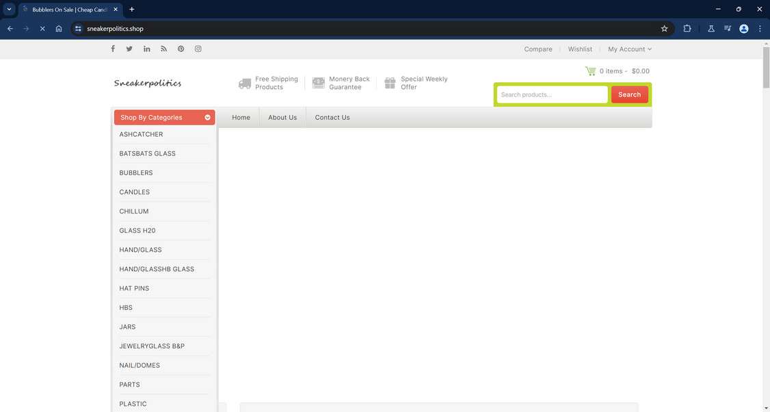Select the ASHCATCHER category
The image size is (770, 412).
[141, 134]
